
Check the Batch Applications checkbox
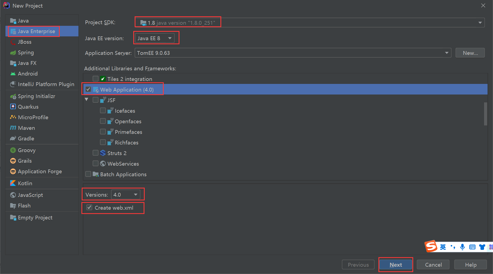(x=88, y=174)
